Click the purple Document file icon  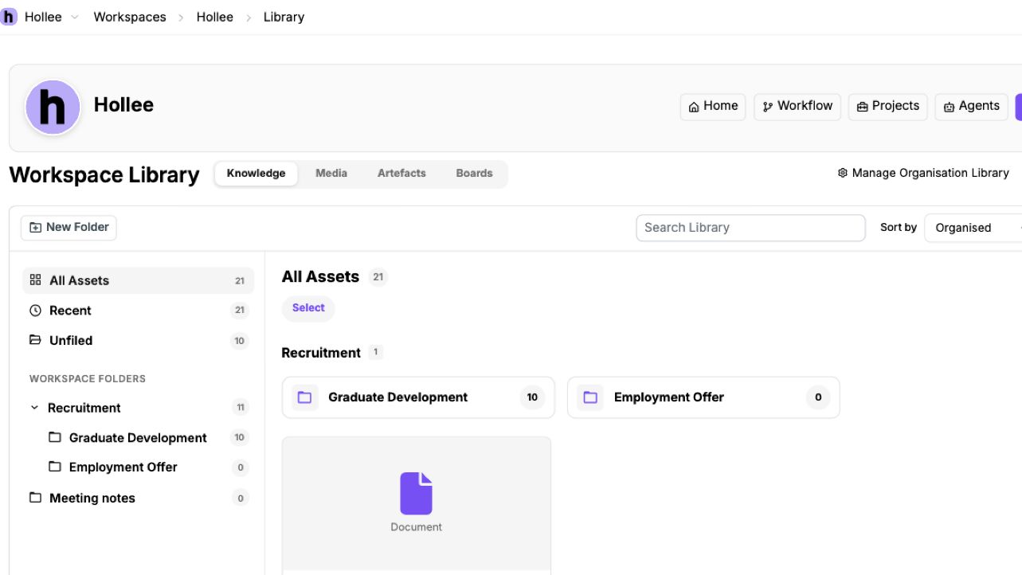pos(416,494)
